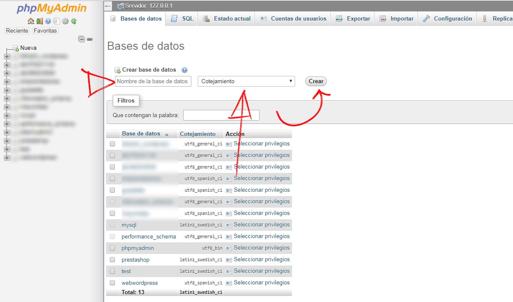Open the Cotejamiento collation dropdown

pos(246,81)
